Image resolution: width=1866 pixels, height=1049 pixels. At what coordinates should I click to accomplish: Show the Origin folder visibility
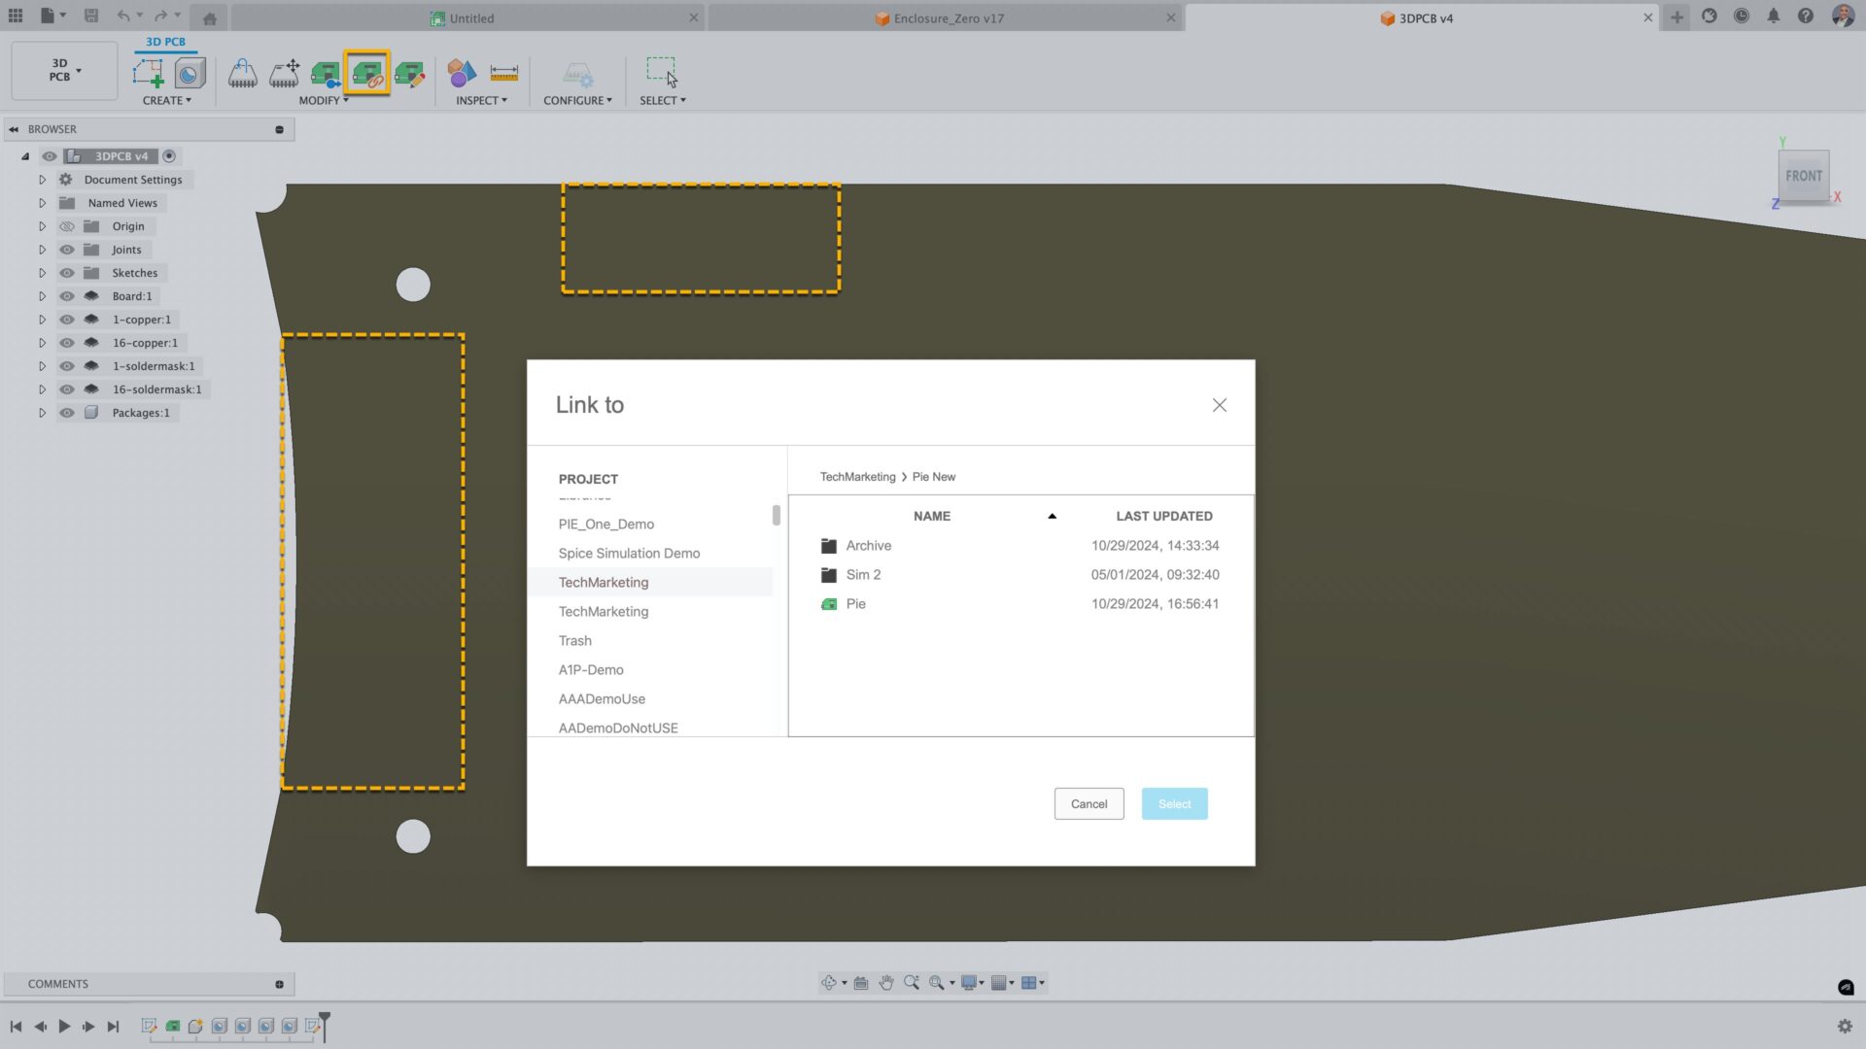click(x=66, y=225)
